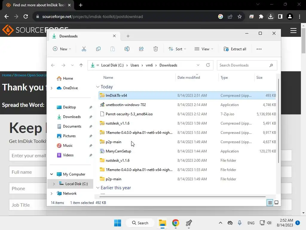Open Chrome profile avatar icon
The height and width of the screenshot is (230, 306).
pyautogui.click(x=290, y=16)
